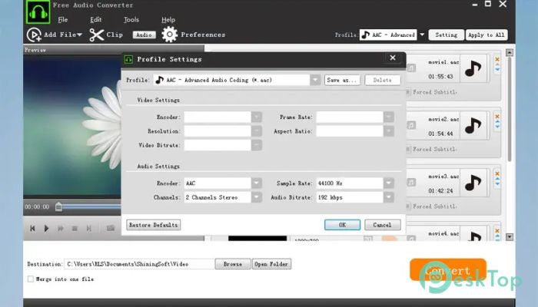Close the Profile Settings dialog
This screenshot has width=538, height=307.
tap(393, 58)
